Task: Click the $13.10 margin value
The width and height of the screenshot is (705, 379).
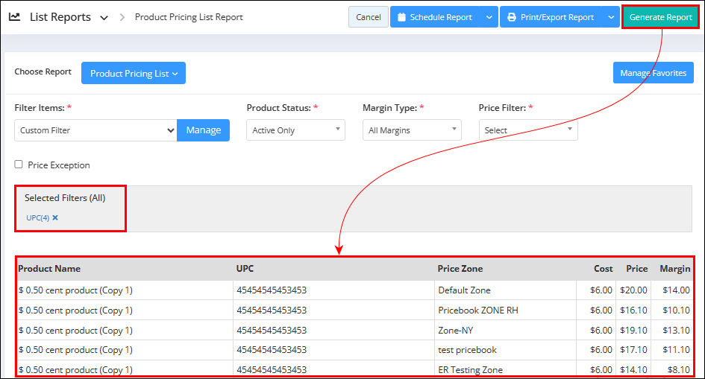Action: coord(676,330)
